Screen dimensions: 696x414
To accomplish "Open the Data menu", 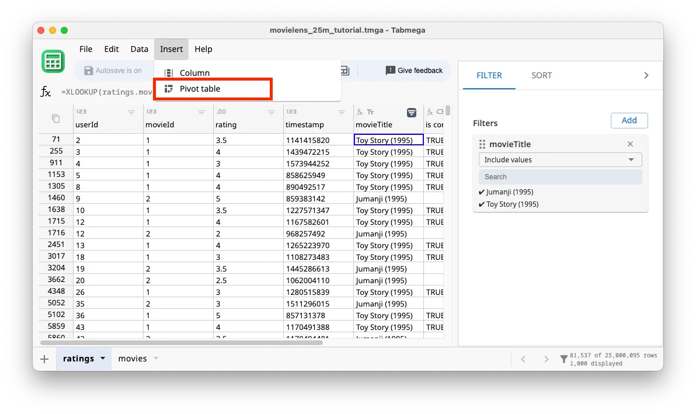I will 139,49.
